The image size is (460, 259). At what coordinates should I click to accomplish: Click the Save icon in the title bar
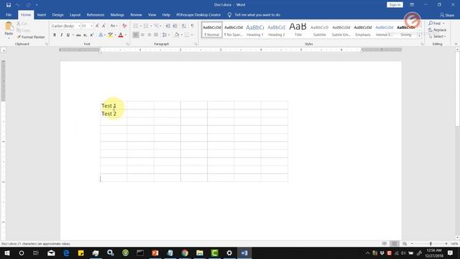coord(9,5)
